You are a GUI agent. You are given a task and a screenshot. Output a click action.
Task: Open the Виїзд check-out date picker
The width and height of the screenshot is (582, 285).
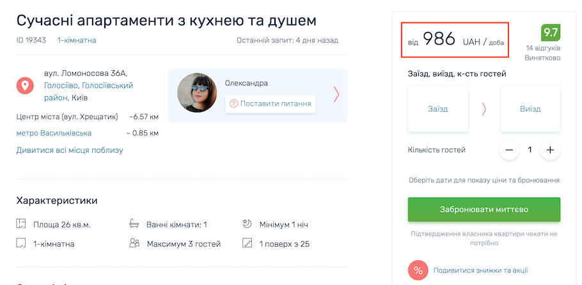[530, 109]
